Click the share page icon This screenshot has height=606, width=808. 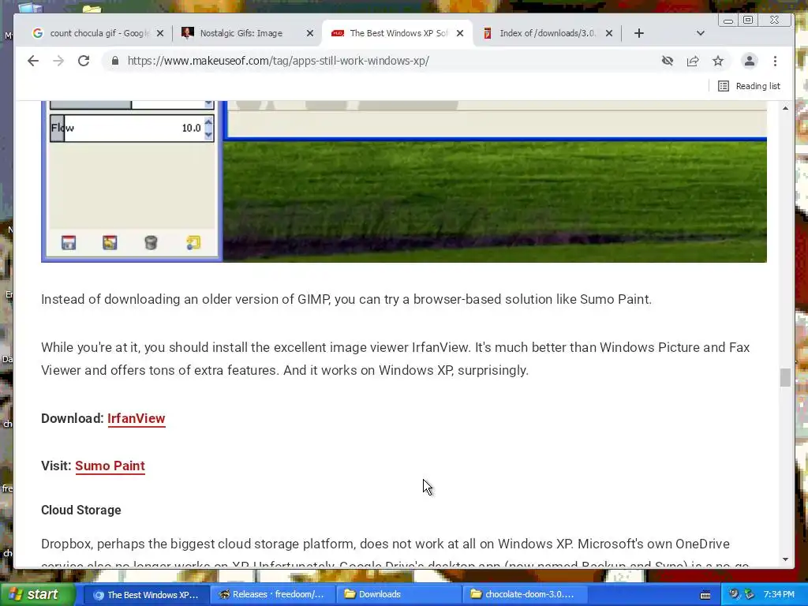click(693, 61)
